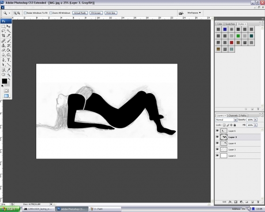
Task: Open status bar document info arrow
Action: tap(51, 204)
